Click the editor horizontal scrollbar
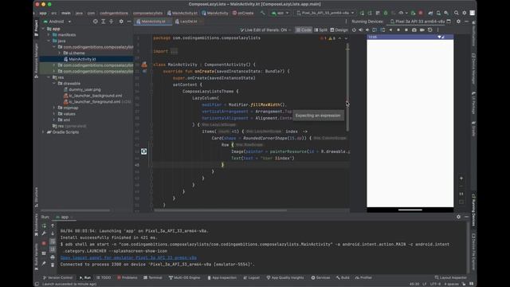The height and width of the screenshot is (287, 510). click(221, 210)
